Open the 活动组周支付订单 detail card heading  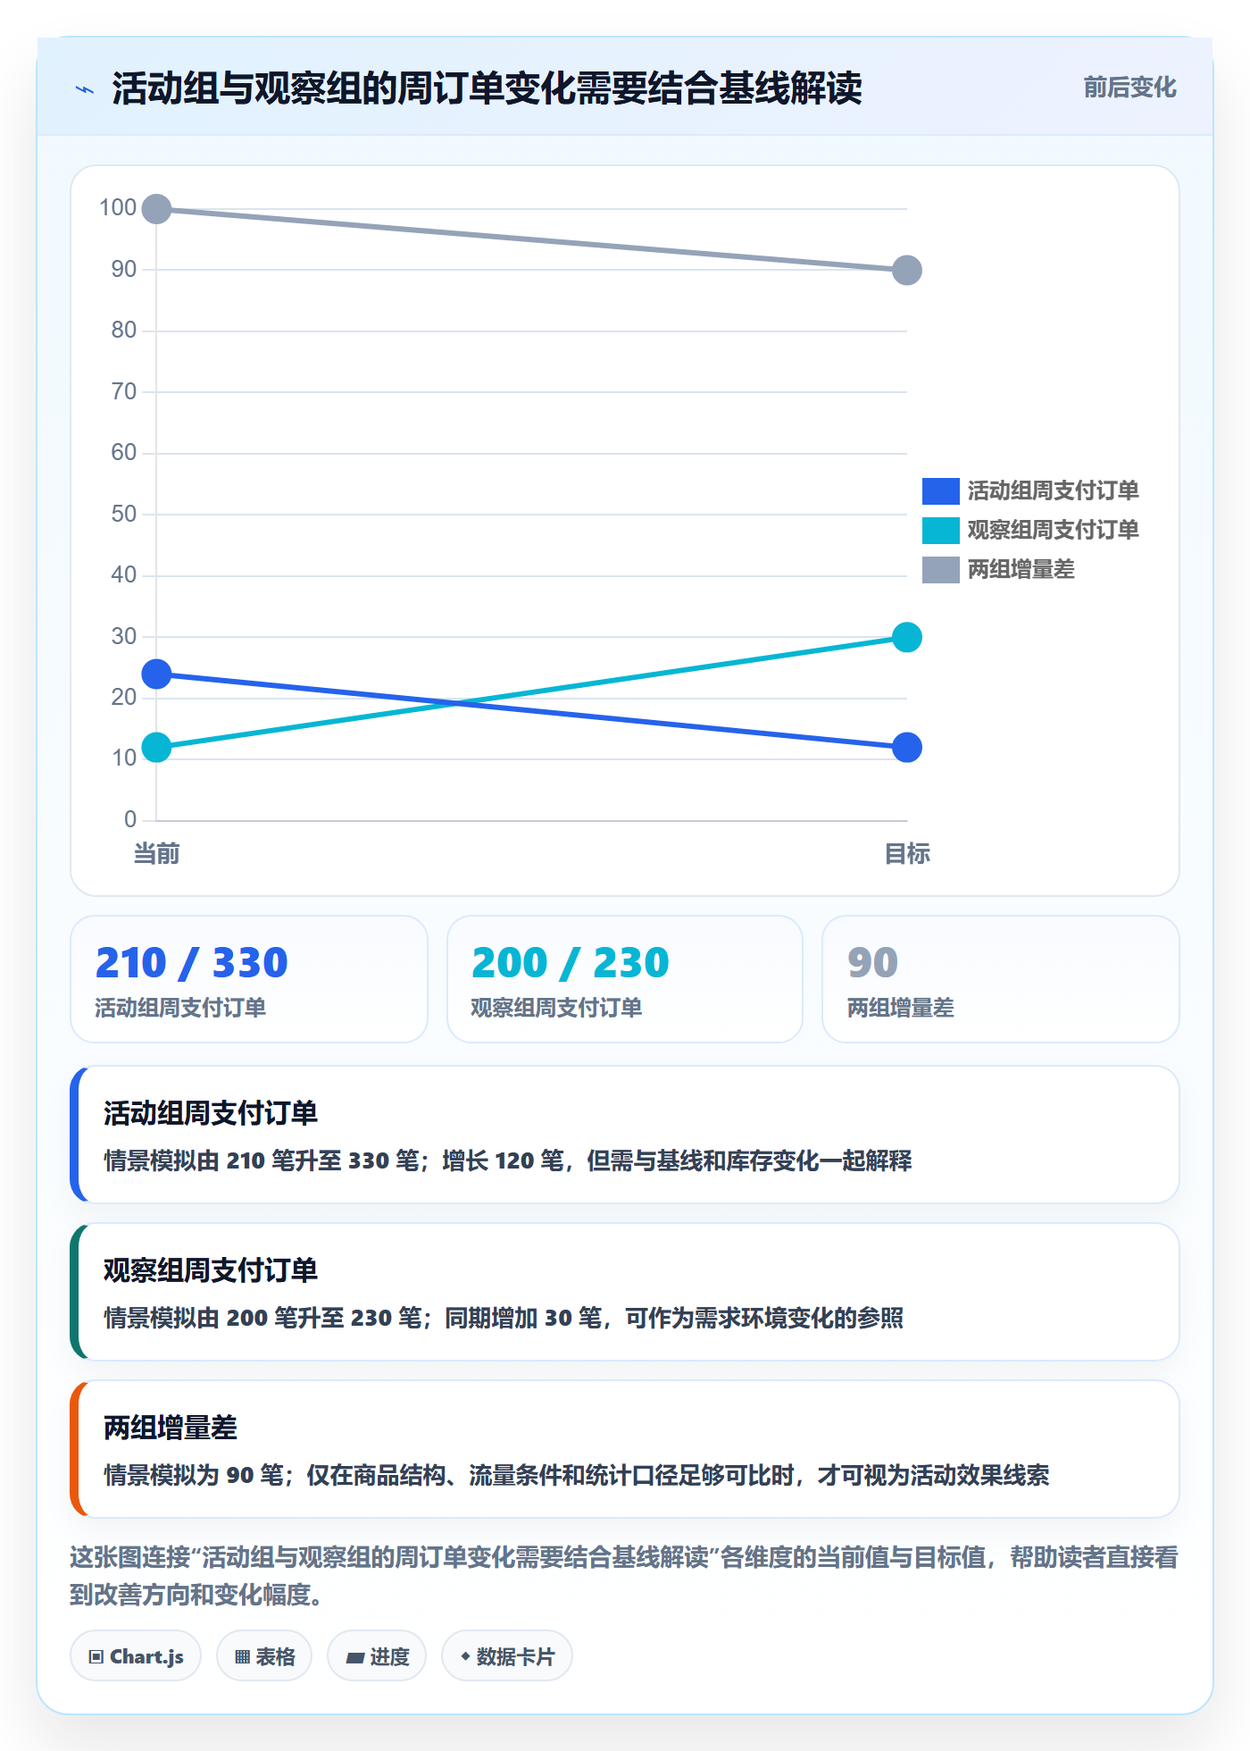click(x=211, y=1113)
